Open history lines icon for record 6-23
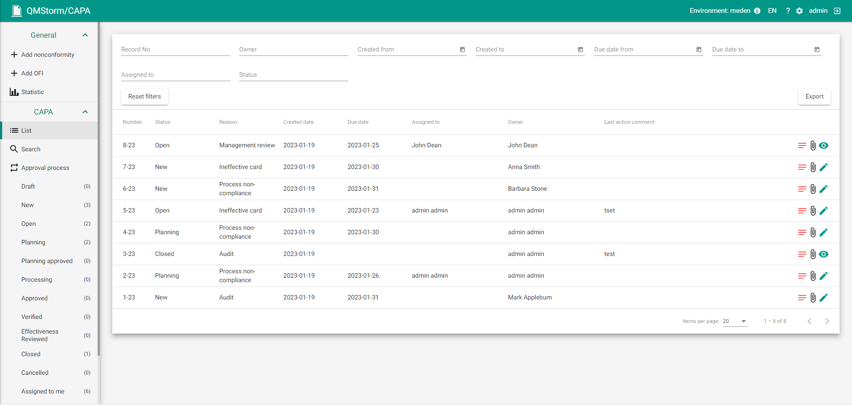This screenshot has width=852, height=405. click(x=802, y=189)
